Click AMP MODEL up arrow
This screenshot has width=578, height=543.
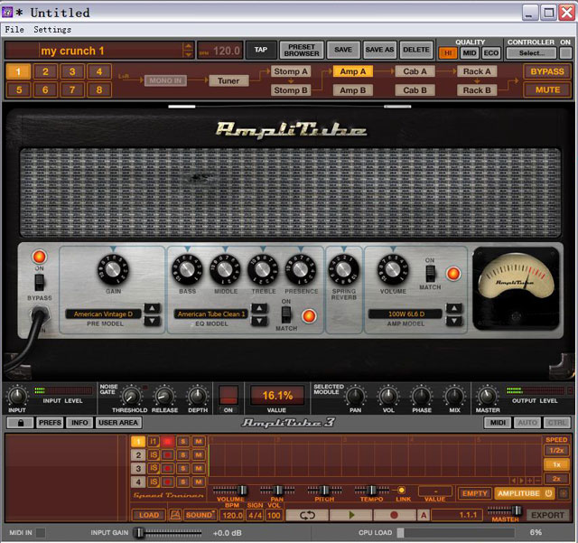(x=454, y=308)
